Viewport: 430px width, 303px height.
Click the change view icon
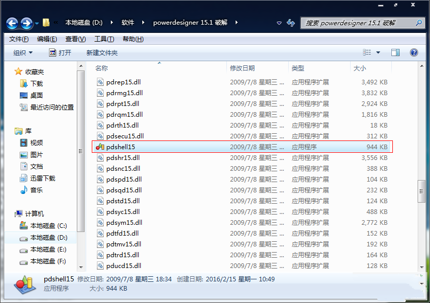point(367,52)
